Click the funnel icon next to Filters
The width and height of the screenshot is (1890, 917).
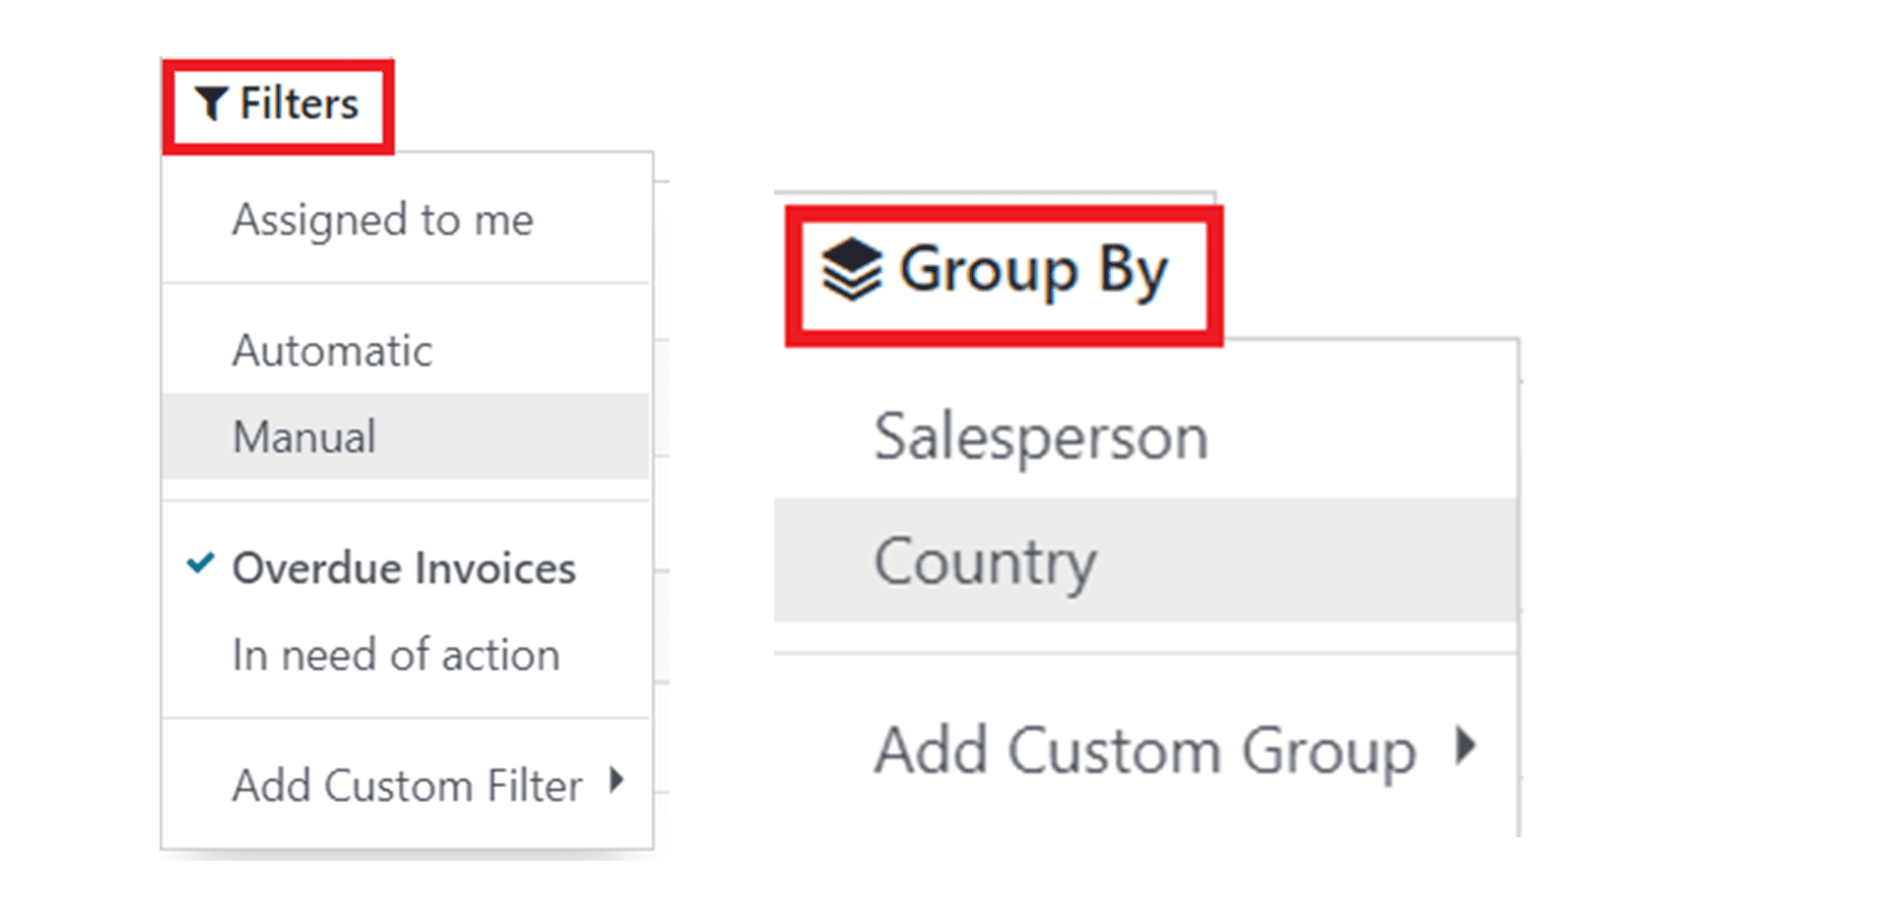coord(211,103)
